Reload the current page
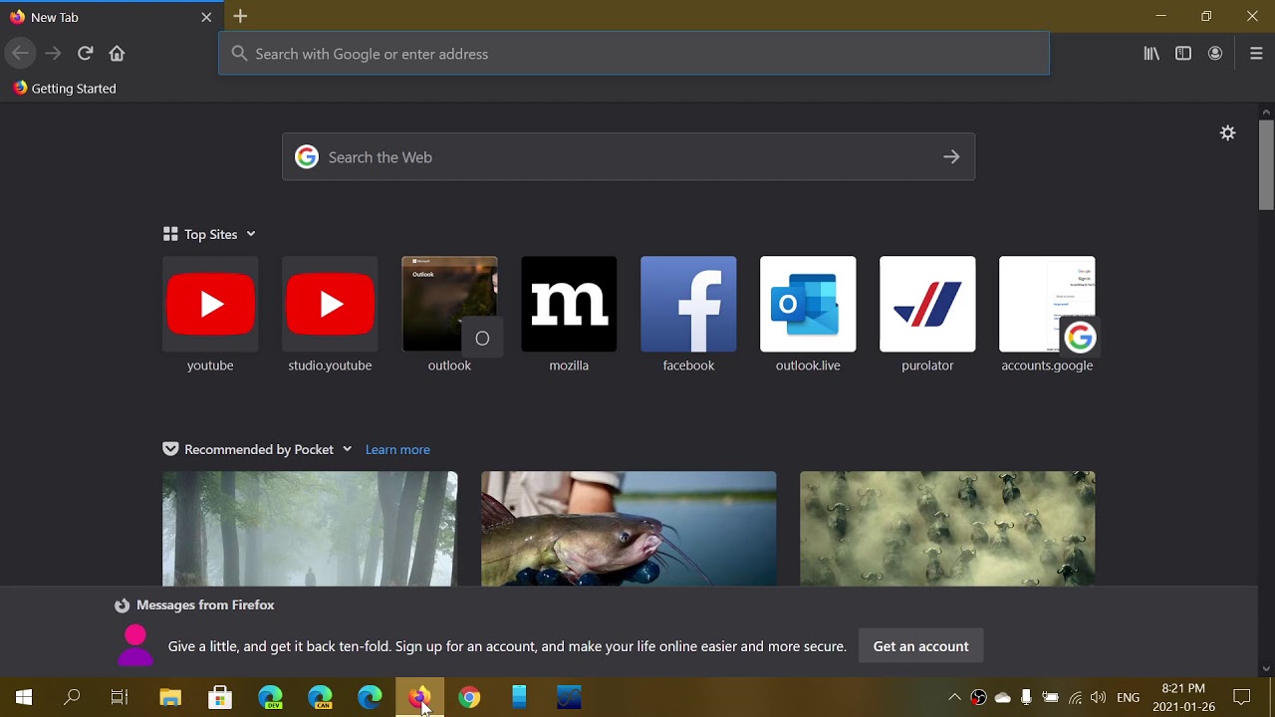1275x717 pixels. point(86,54)
